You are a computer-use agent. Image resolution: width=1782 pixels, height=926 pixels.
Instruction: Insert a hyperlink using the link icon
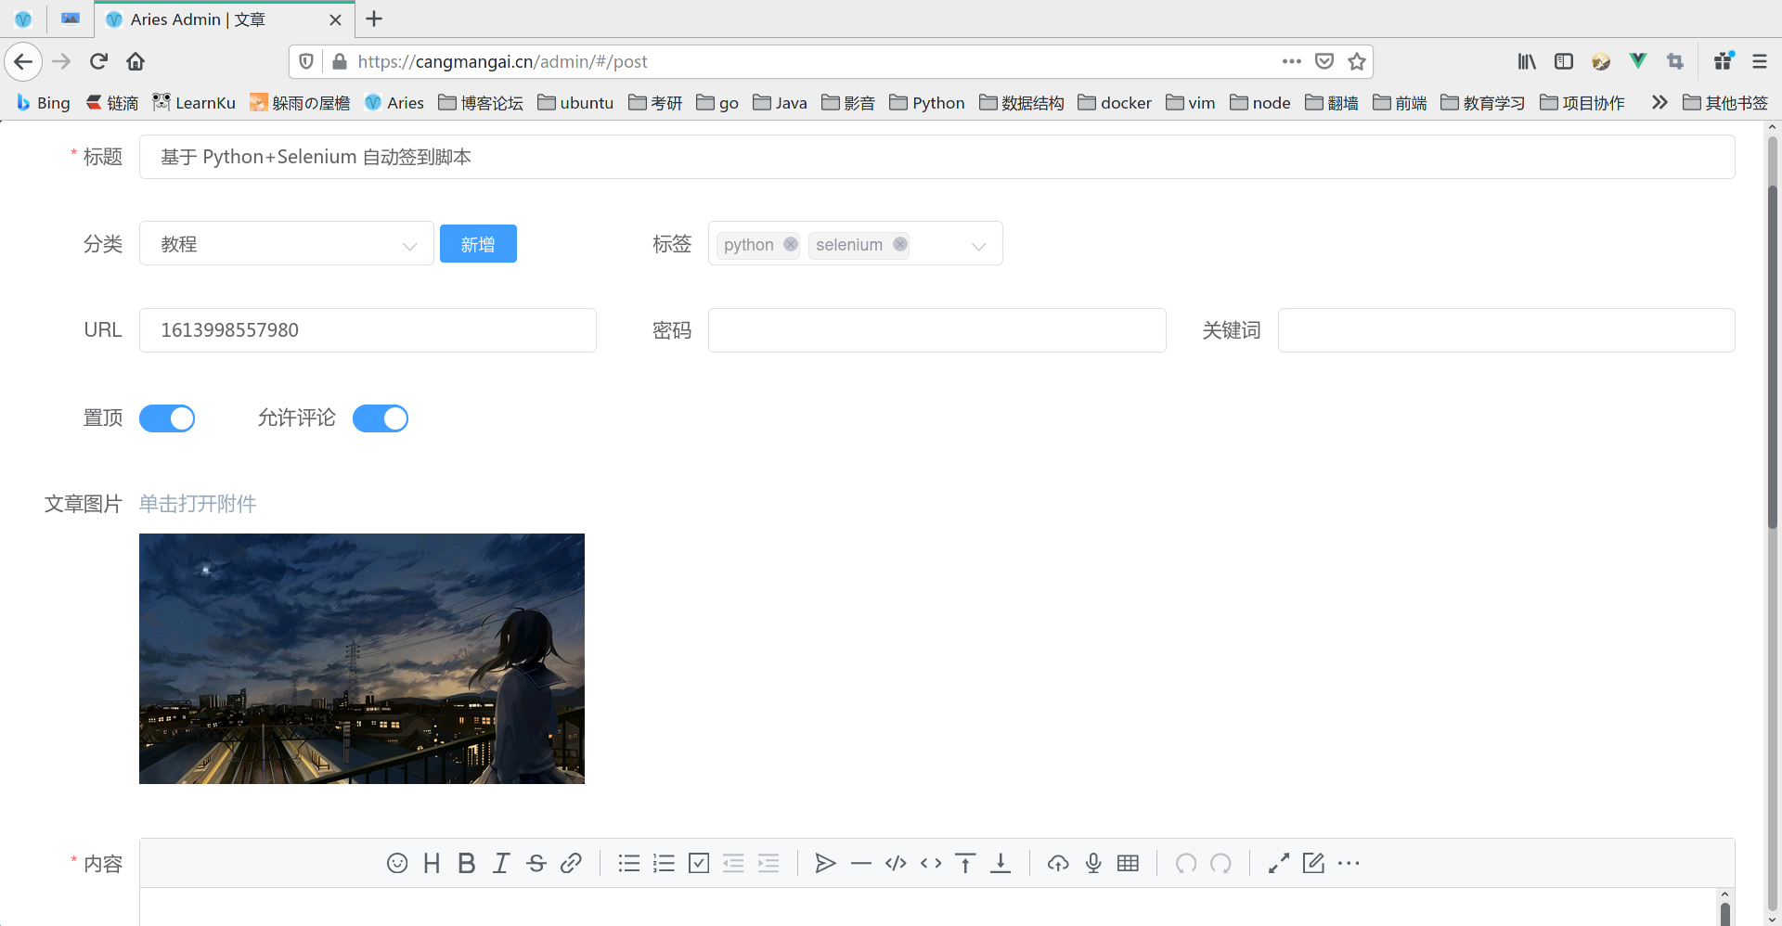[x=571, y=863]
